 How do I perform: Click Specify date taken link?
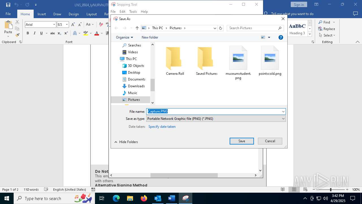(x=162, y=127)
